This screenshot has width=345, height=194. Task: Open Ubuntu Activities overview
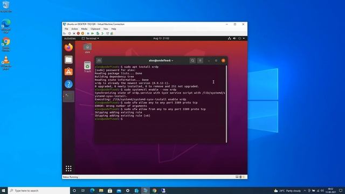[x=70, y=38]
